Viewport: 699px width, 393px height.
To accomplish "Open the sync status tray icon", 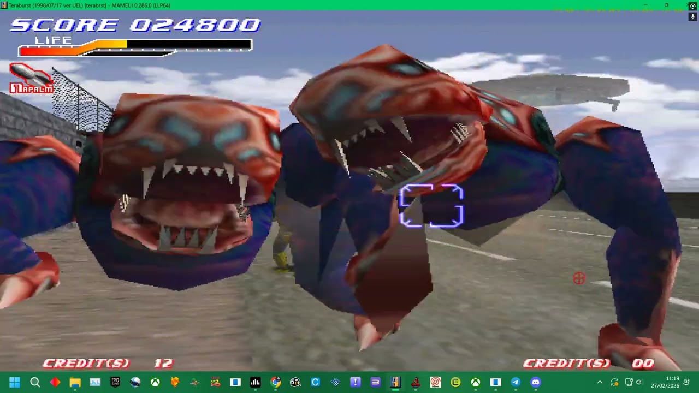I will pyautogui.click(x=614, y=382).
